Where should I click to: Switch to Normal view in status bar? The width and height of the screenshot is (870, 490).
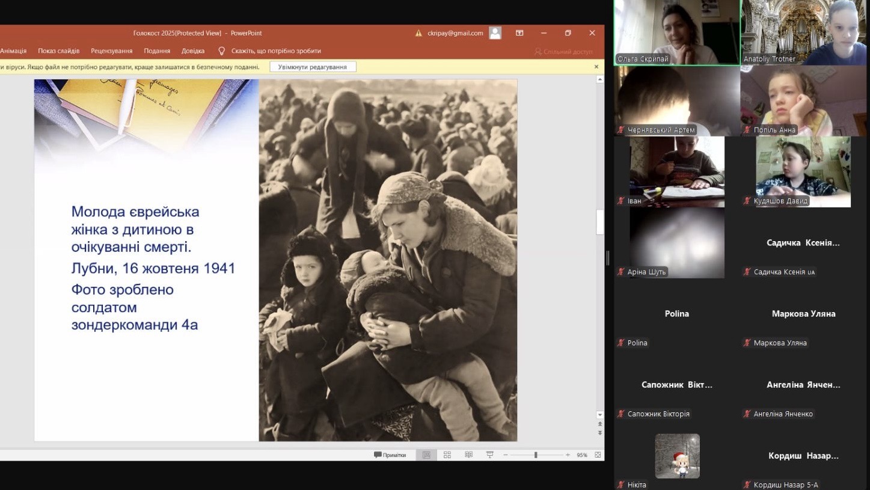click(x=426, y=455)
